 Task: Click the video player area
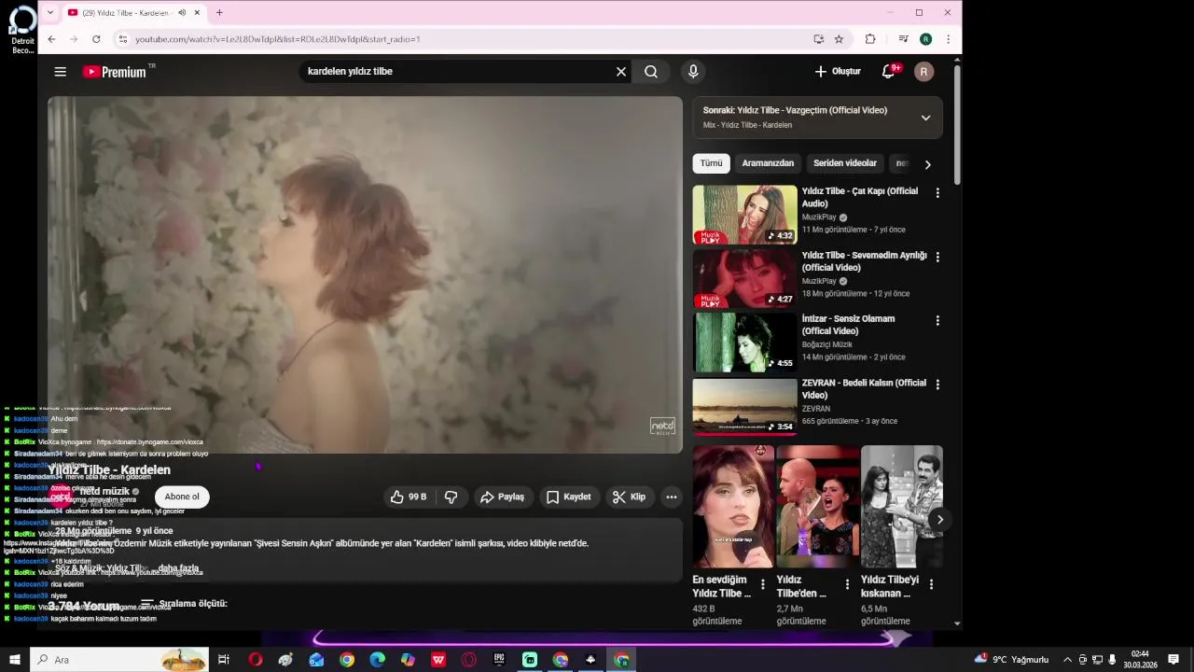(x=365, y=274)
